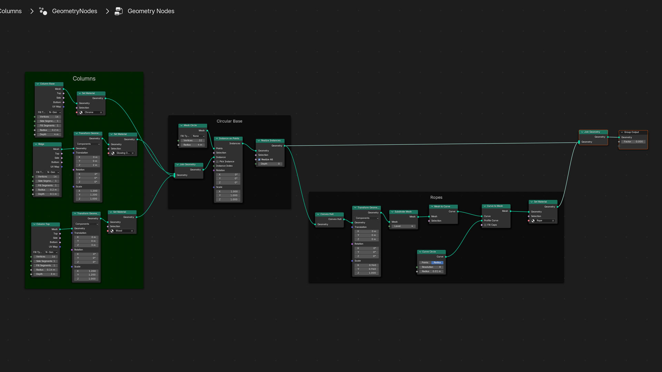Open Column Base N-Gon fill dropdown
Viewport: 662px width, 372px height.
(x=55, y=112)
